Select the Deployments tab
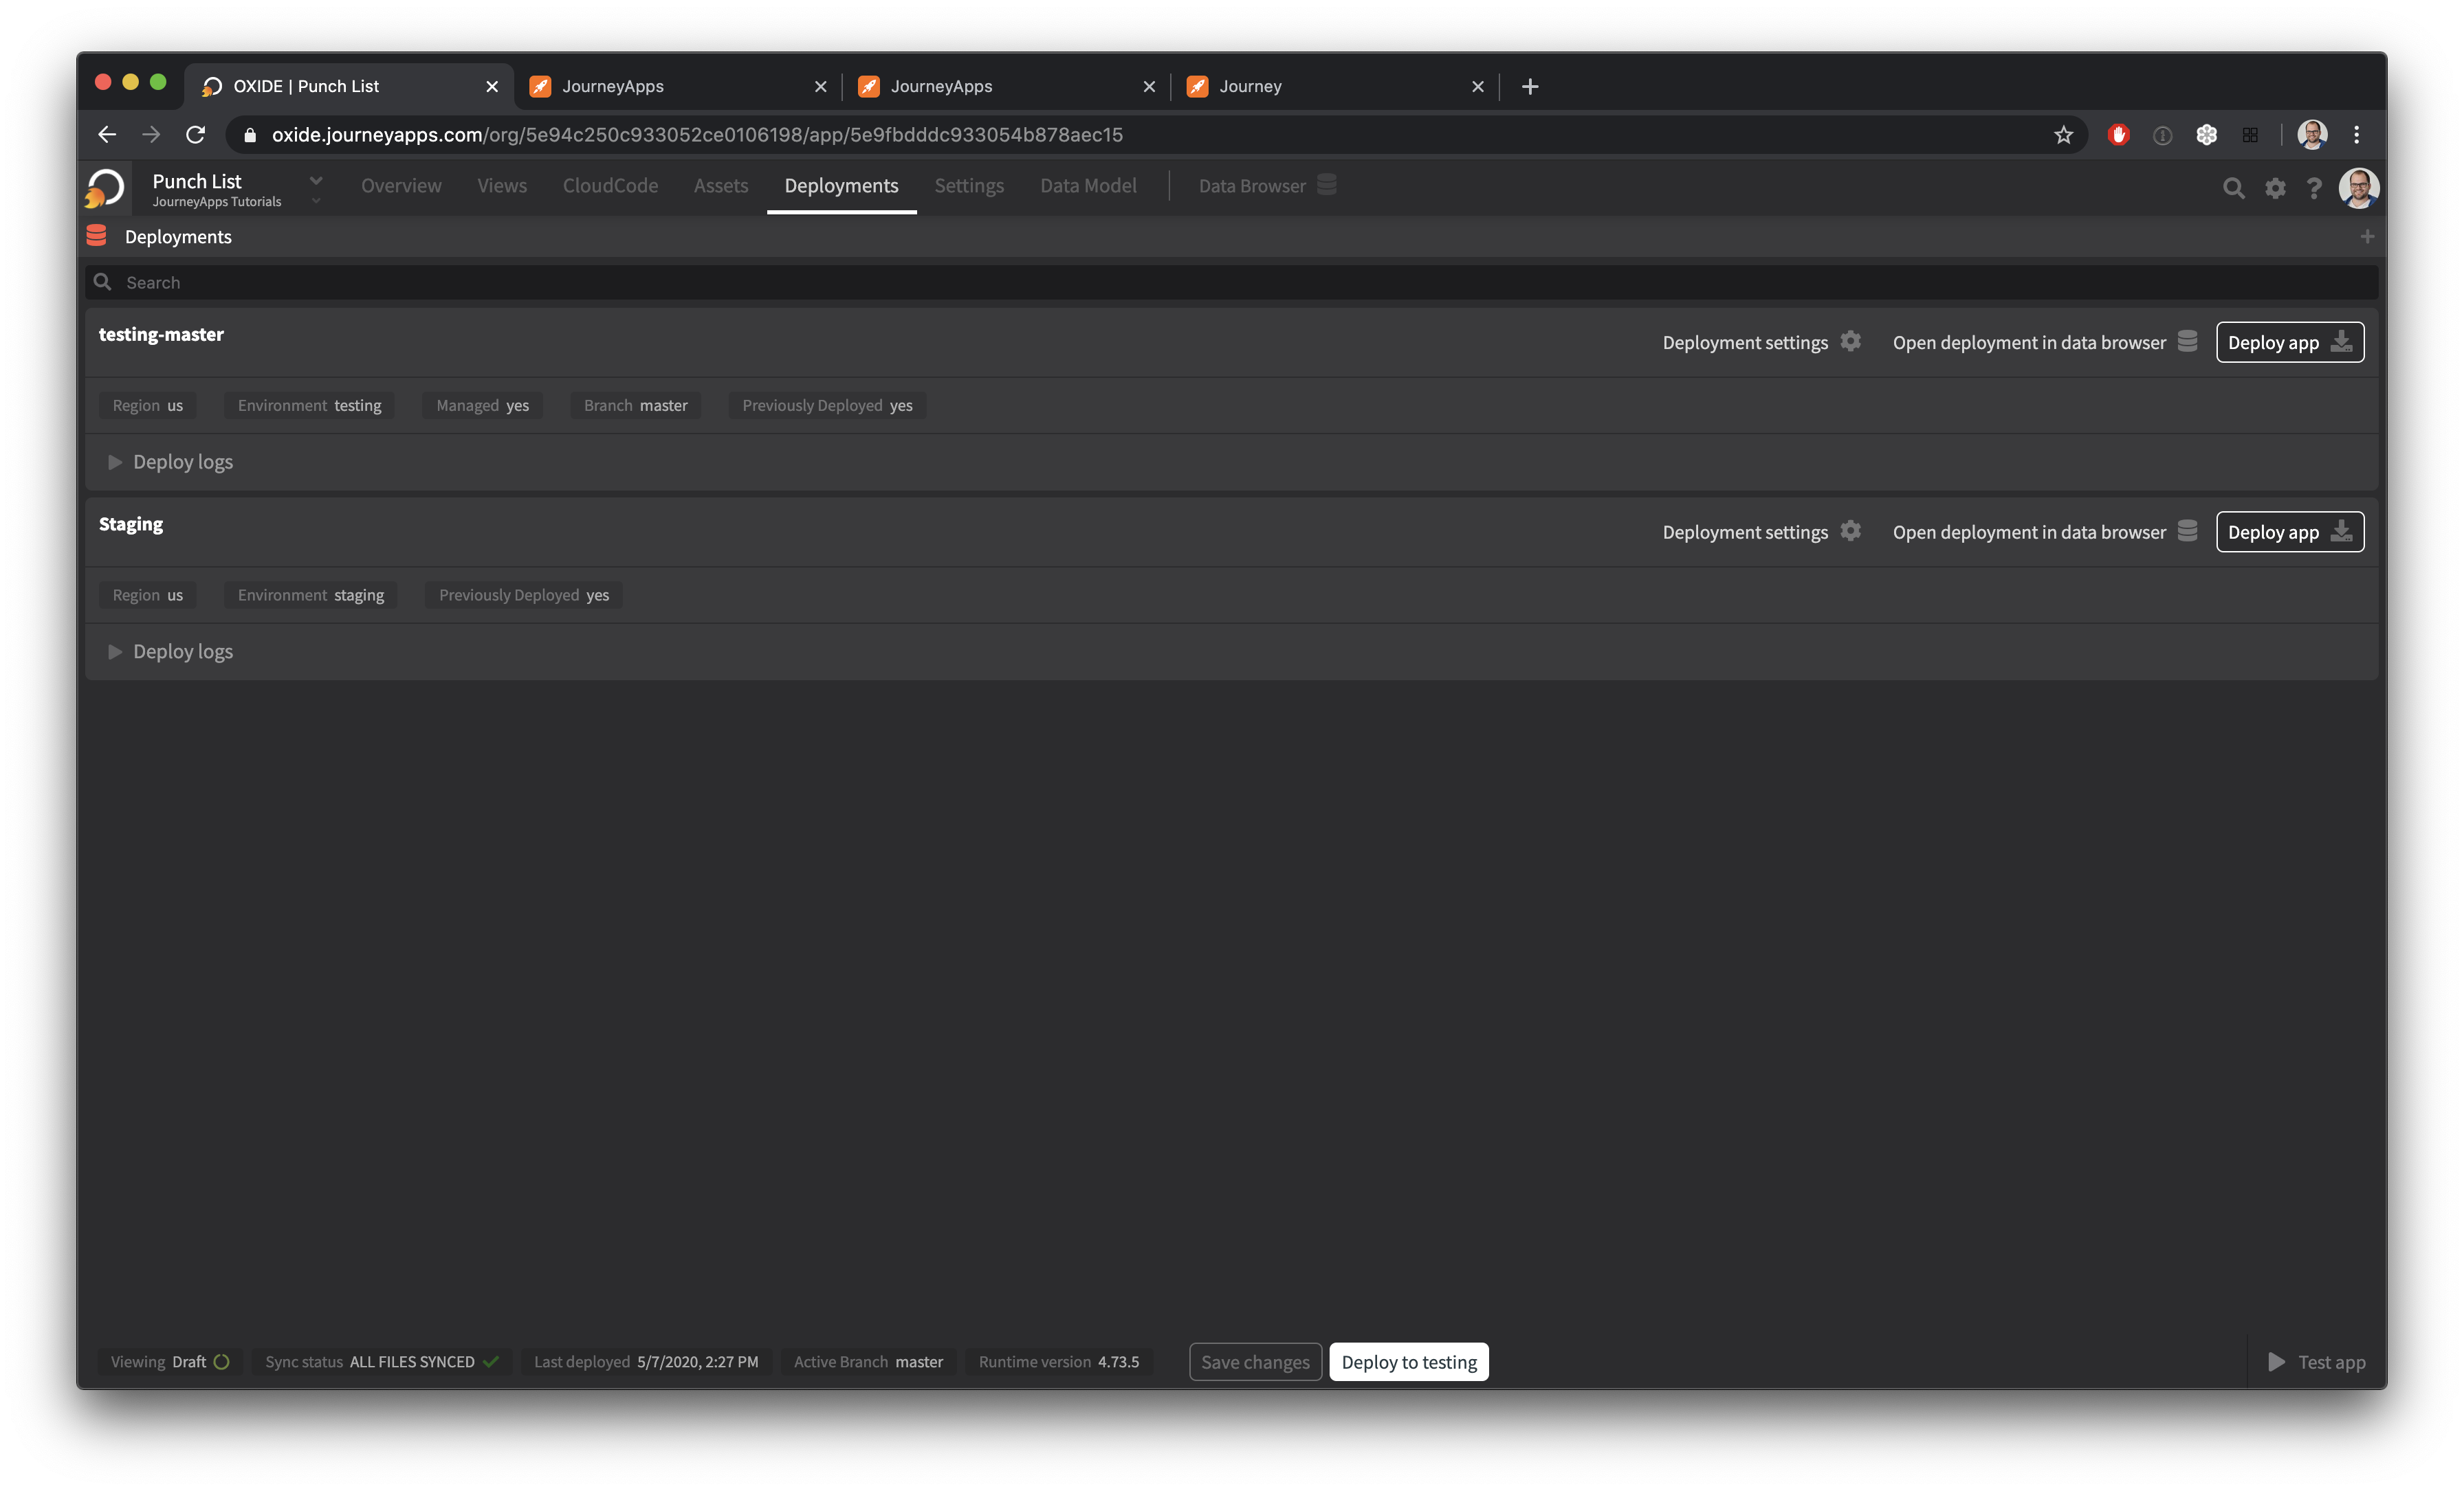2464x1491 pixels. pyautogui.click(x=841, y=186)
